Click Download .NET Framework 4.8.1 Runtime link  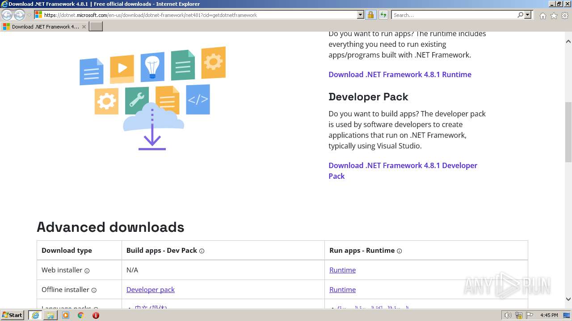coord(400,74)
